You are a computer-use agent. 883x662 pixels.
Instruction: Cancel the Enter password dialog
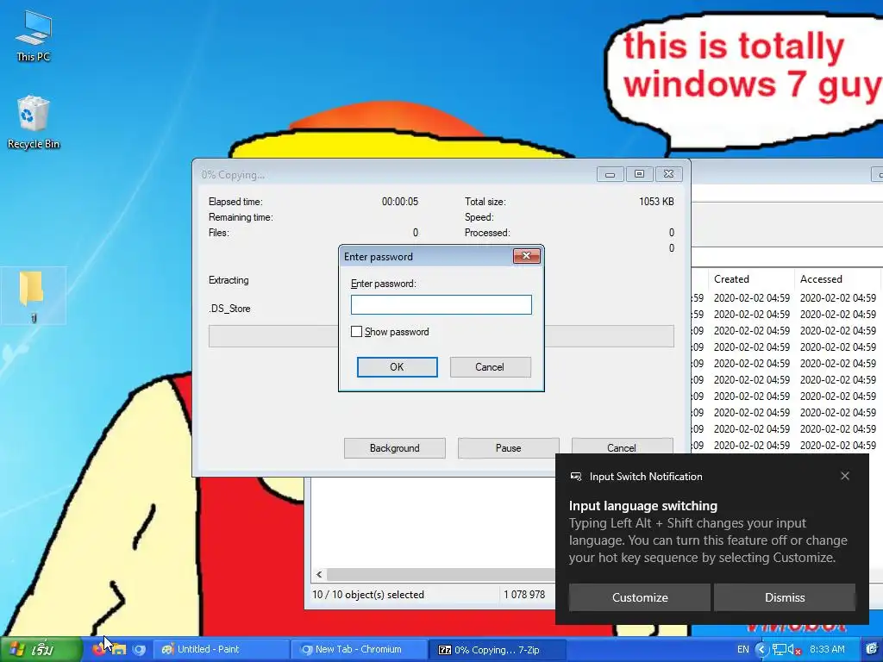490,367
